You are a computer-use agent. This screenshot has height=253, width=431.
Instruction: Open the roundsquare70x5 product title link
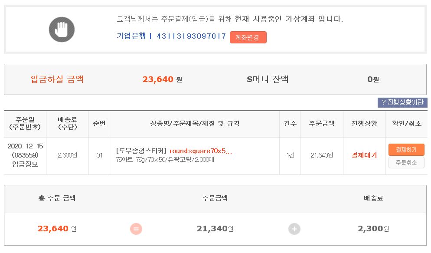[x=201, y=151]
